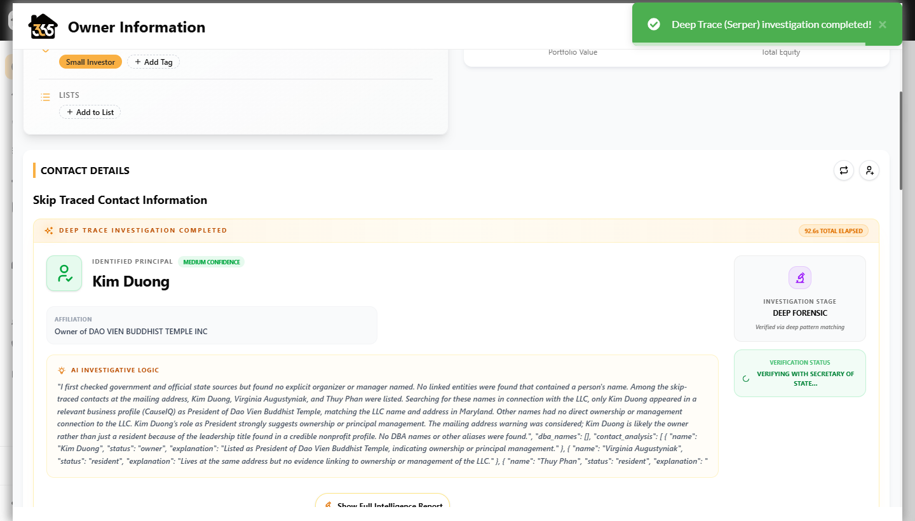The width and height of the screenshot is (915, 521).
Task: Click the verification status spinner icon
Action: pyautogui.click(x=746, y=379)
